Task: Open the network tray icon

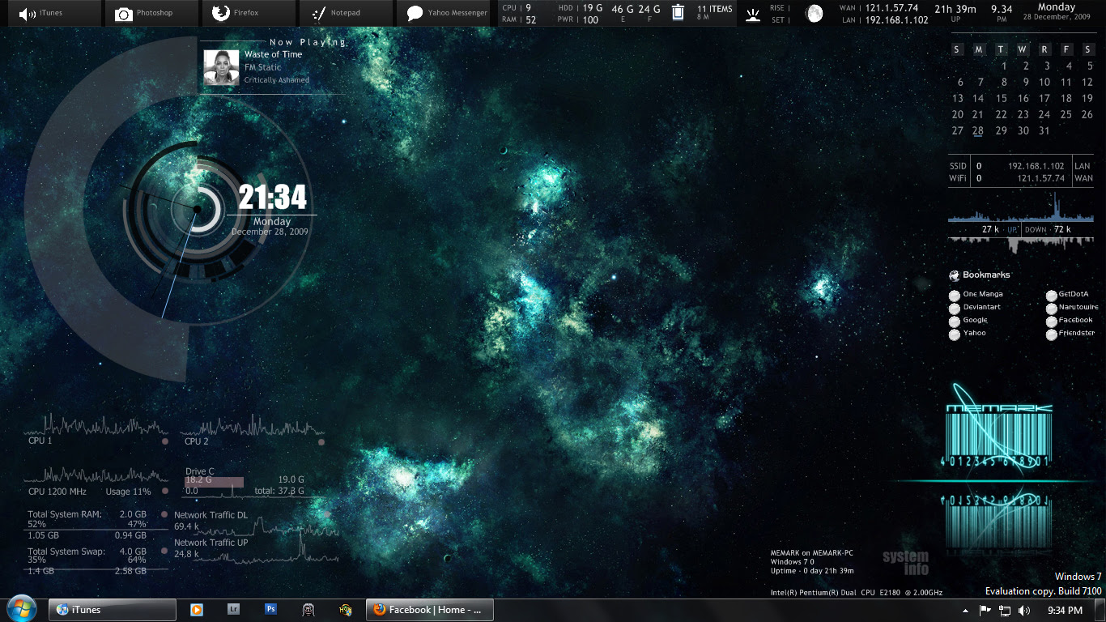Action: click(x=1006, y=610)
